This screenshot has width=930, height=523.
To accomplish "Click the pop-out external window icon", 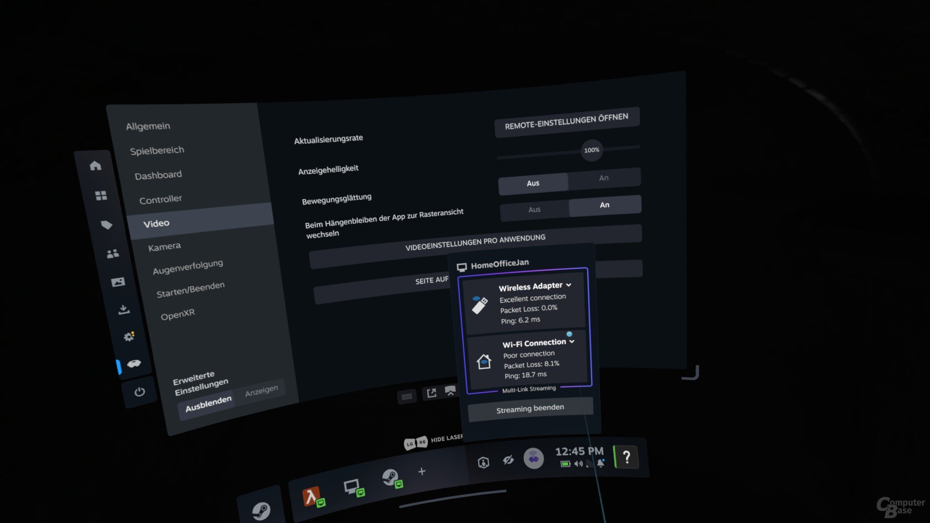I will pyautogui.click(x=431, y=393).
